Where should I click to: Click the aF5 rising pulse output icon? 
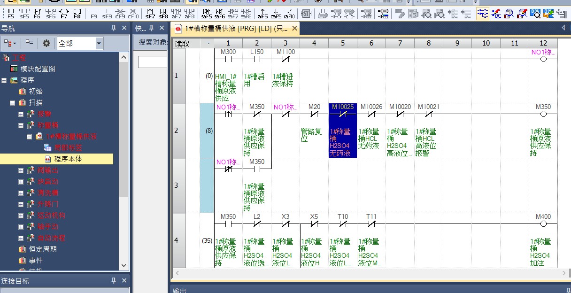(263, 13)
